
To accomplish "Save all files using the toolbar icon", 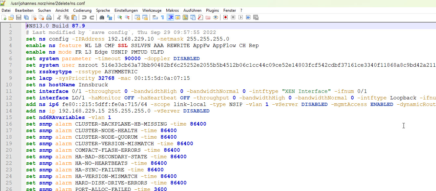I will point(26,18).
